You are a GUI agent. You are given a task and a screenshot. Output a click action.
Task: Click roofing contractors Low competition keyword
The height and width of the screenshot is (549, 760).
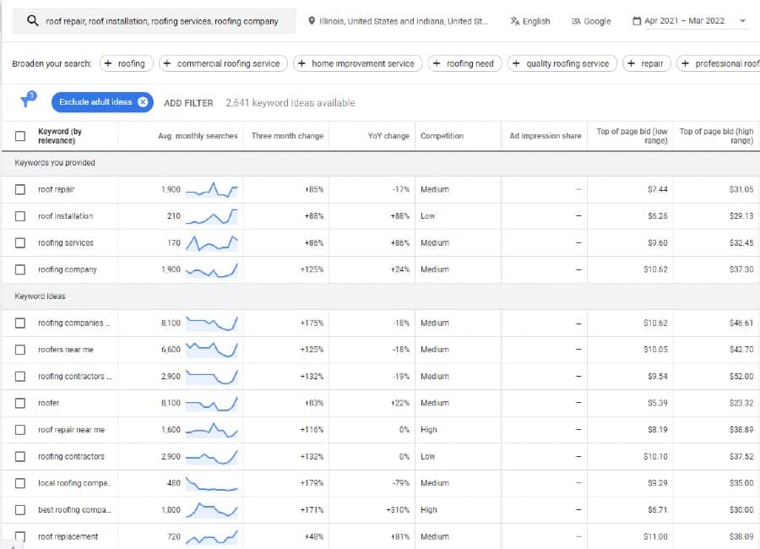[x=71, y=456]
